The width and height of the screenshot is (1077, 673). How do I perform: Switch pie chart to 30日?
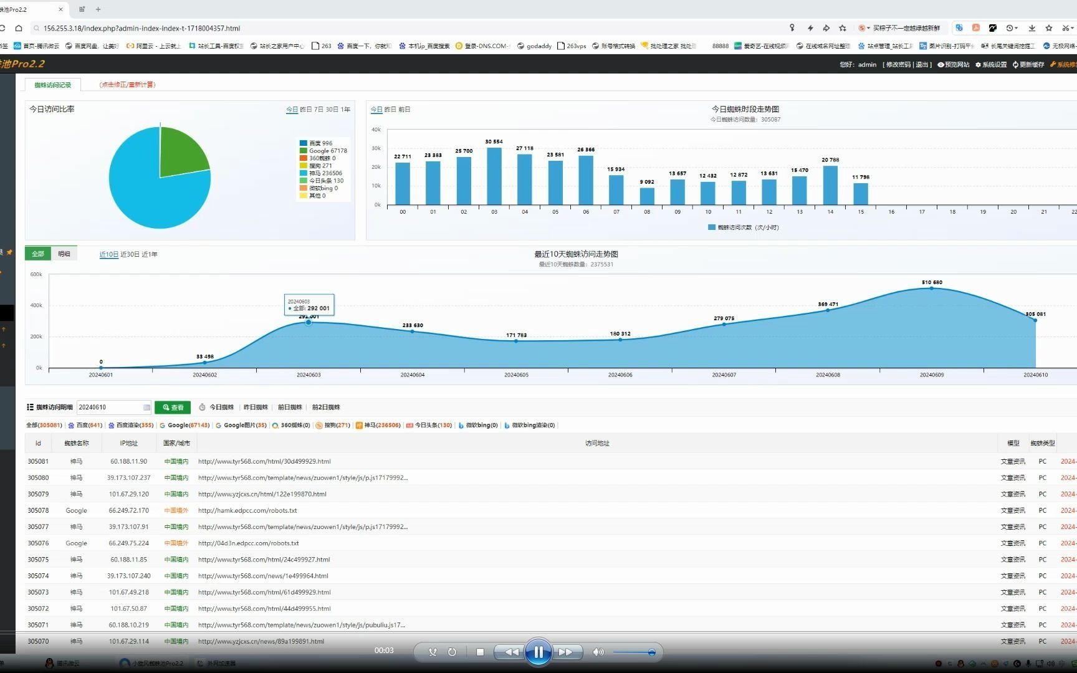coord(332,109)
